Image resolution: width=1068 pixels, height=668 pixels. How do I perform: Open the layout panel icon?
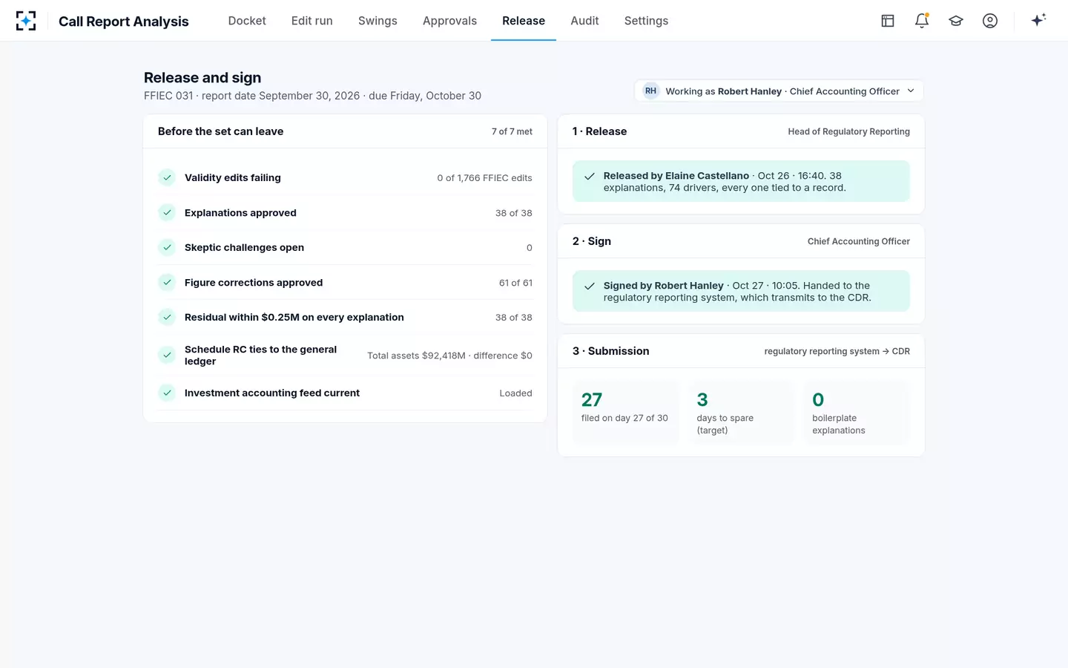888,21
